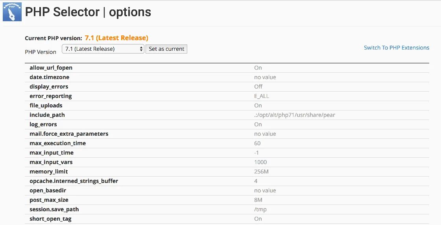Image resolution: width=441 pixels, height=225 pixels.
Task: Change the max_input_vars value 1000
Action: (260, 162)
